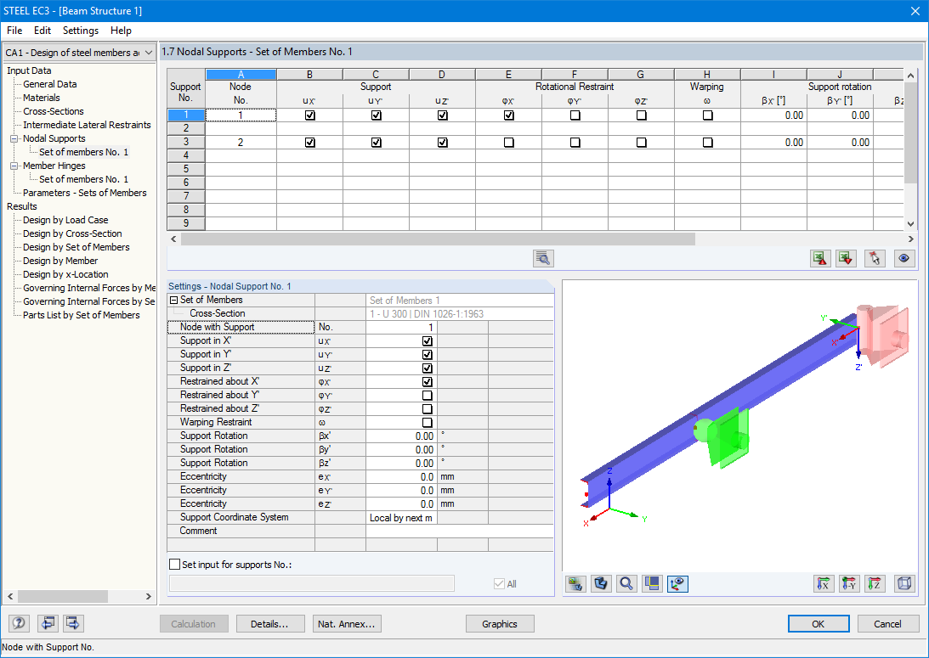Show the support in graphics via eye icon
The width and height of the screenshot is (929, 658).
904,258
